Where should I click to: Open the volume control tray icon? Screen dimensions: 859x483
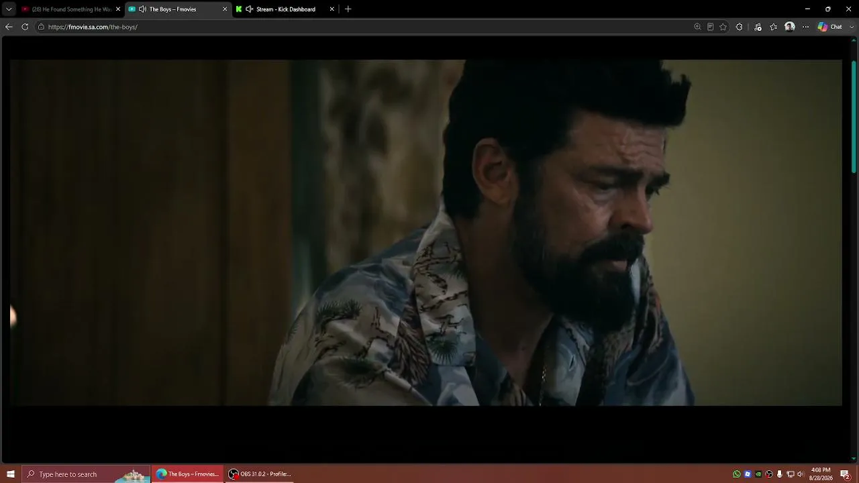pyautogui.click(x=800, y=474)
